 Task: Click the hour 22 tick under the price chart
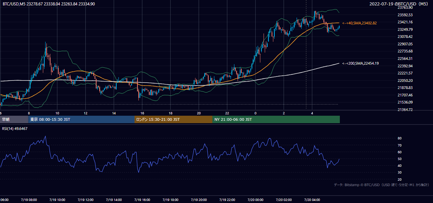(227, 113)
